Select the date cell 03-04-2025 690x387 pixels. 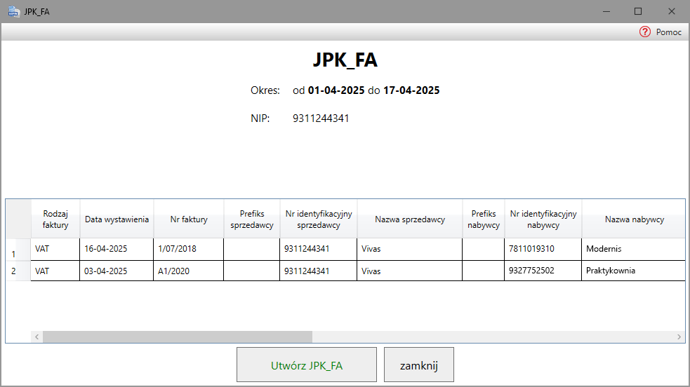117,271
